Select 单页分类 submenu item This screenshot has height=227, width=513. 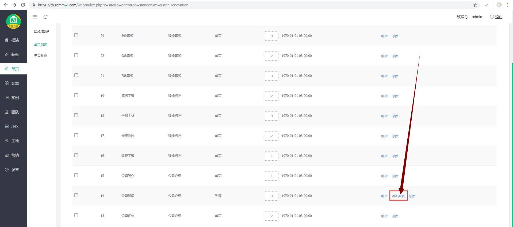[40, 55]
